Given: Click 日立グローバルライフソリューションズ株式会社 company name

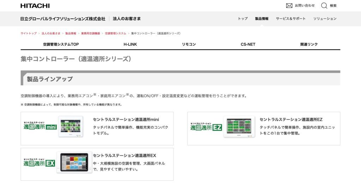Looking at the screenshot, I should [63, 19].
